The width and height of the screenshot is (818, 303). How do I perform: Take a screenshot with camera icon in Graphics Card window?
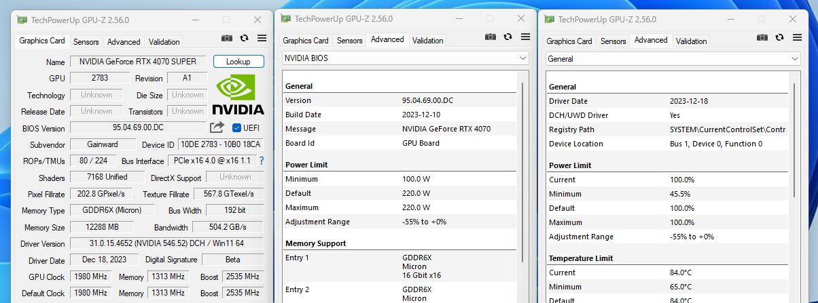[x=227, y=39]
